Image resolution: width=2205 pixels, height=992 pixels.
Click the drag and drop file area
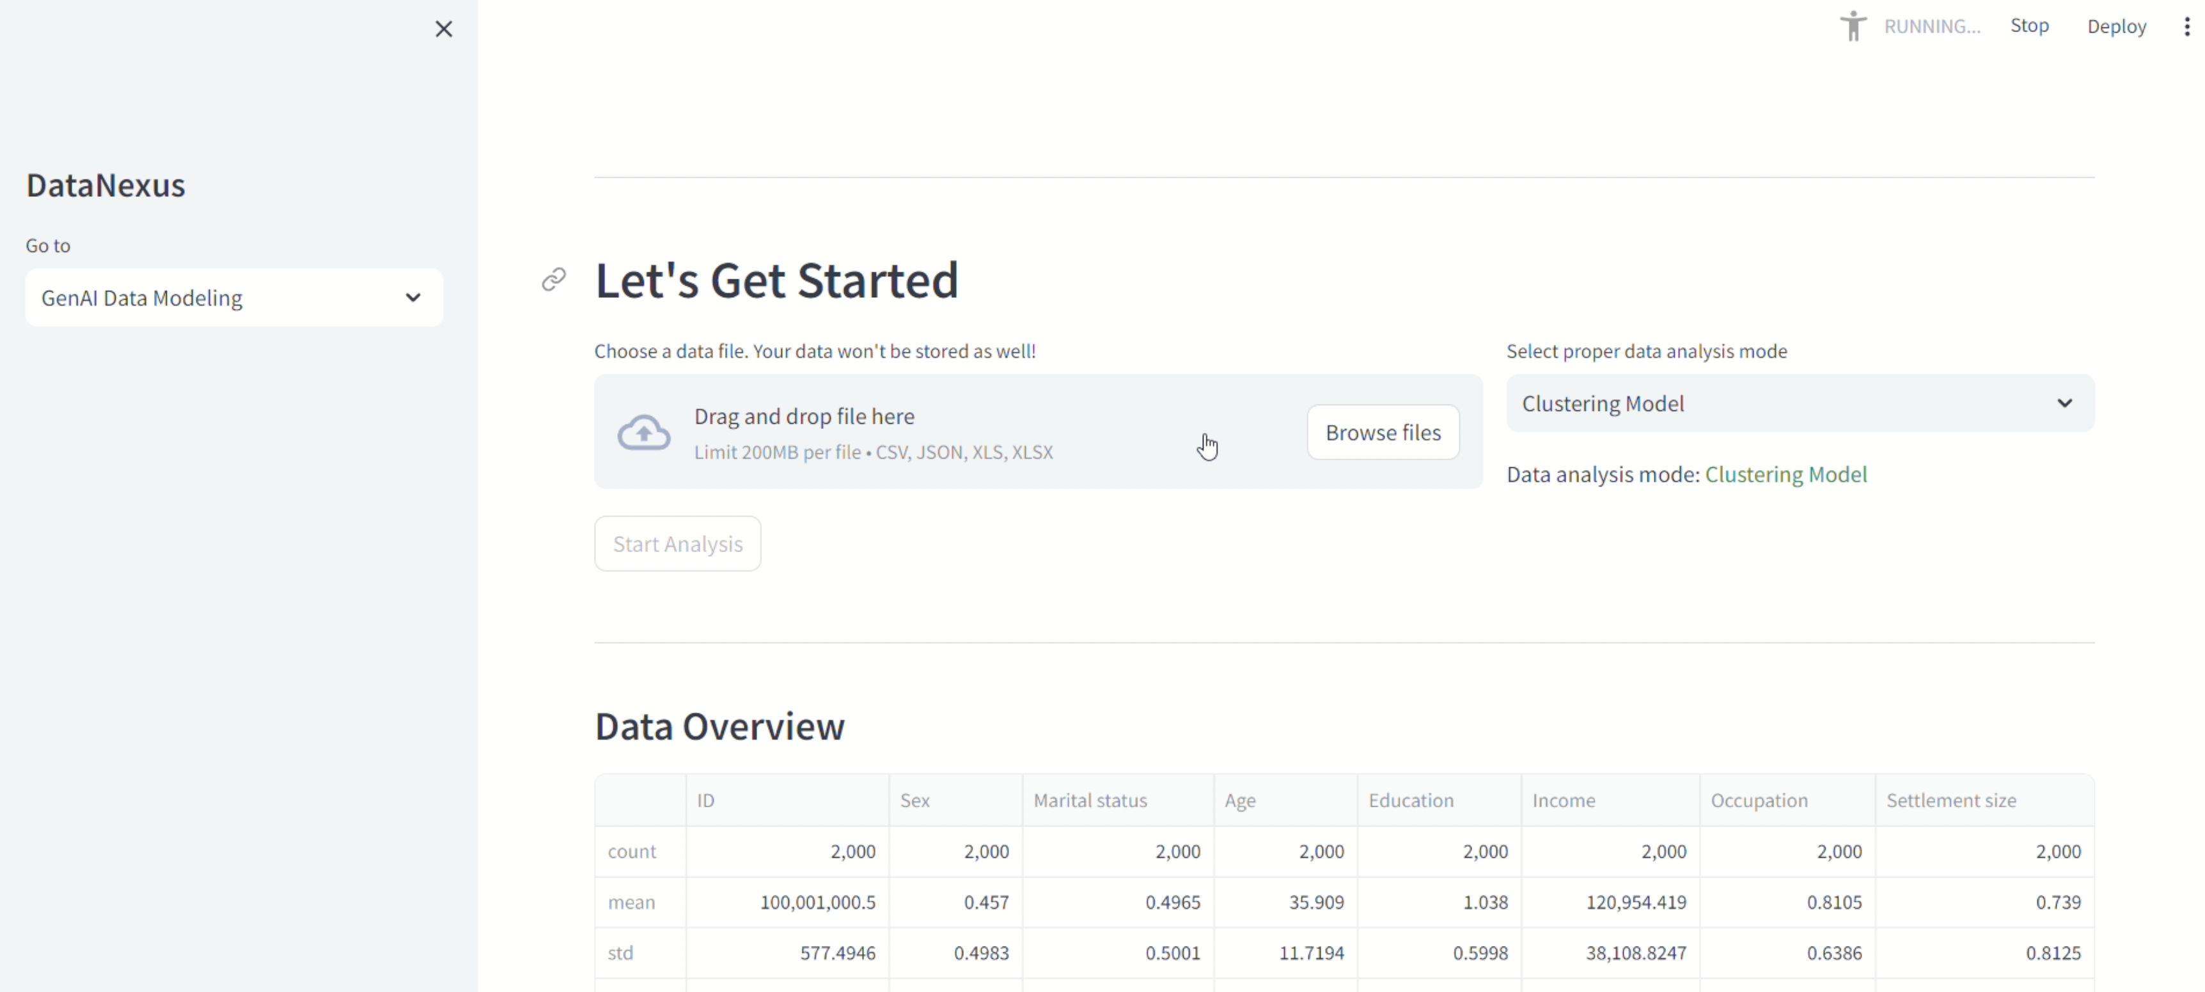(941, 432)
